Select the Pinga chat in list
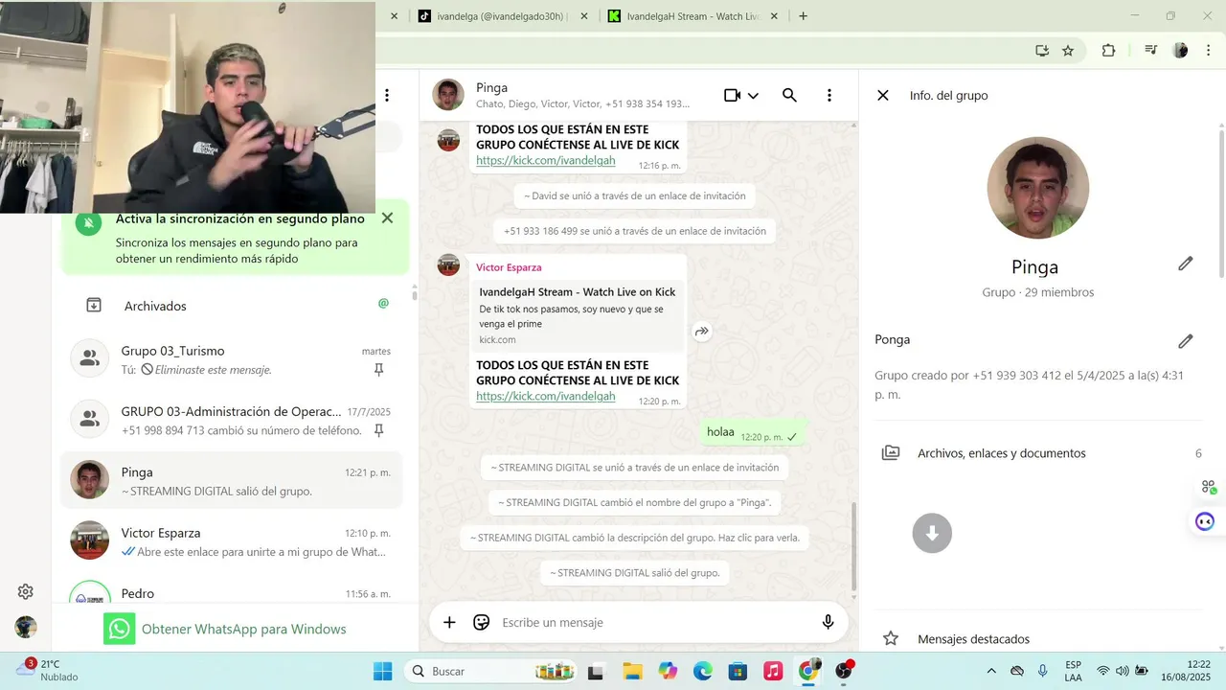 click(x=232, y=480)
